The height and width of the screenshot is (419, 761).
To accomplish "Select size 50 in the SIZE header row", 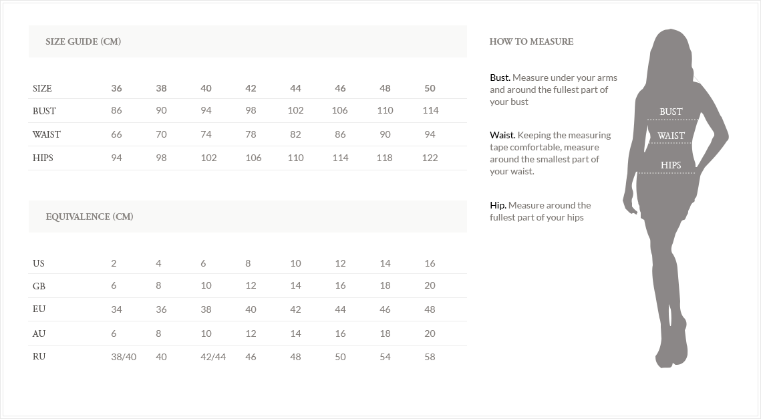I will point(430,88).
